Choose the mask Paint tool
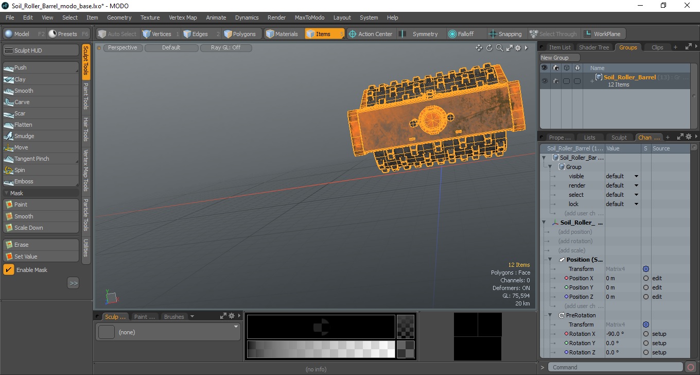The width and height of the screenshot is (700, 375). coord(41,204)
